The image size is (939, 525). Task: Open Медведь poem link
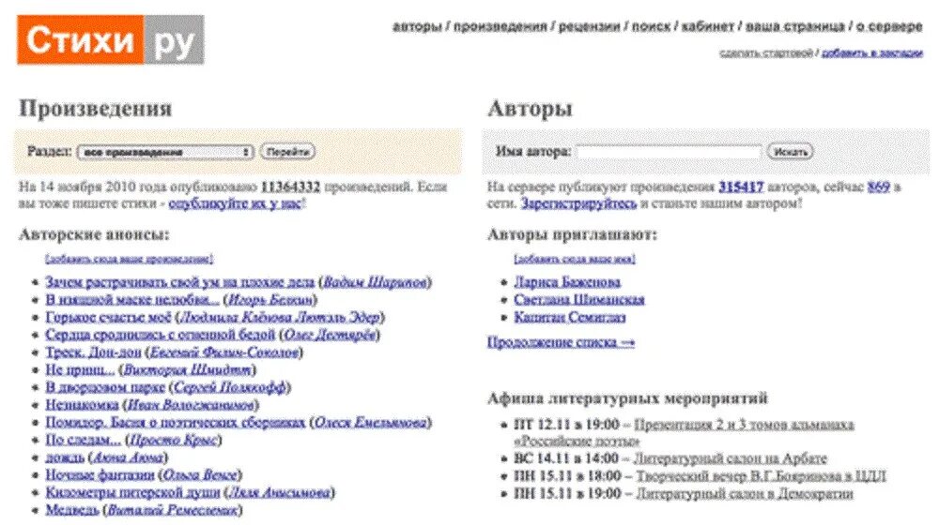pos(72,510)
